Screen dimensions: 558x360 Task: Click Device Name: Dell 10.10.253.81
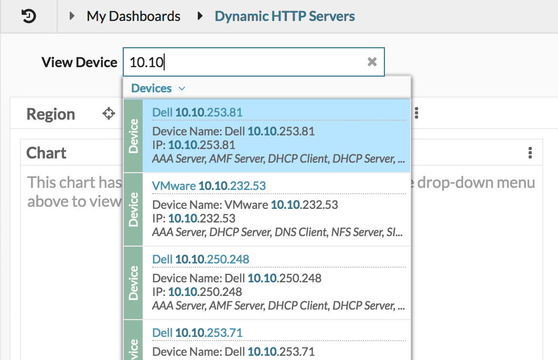(233, 131)
